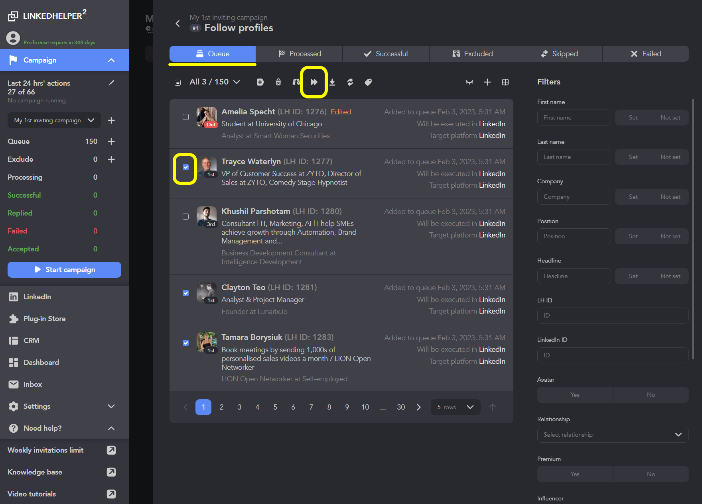702x504 pixels.
Task: Click the grid layout icon above the list
Action: coord(505,82)
